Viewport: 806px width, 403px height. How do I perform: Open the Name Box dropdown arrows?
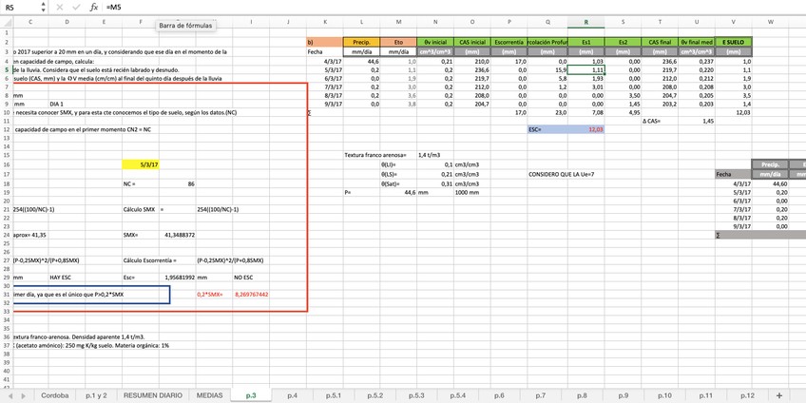[x=45, y=7]
